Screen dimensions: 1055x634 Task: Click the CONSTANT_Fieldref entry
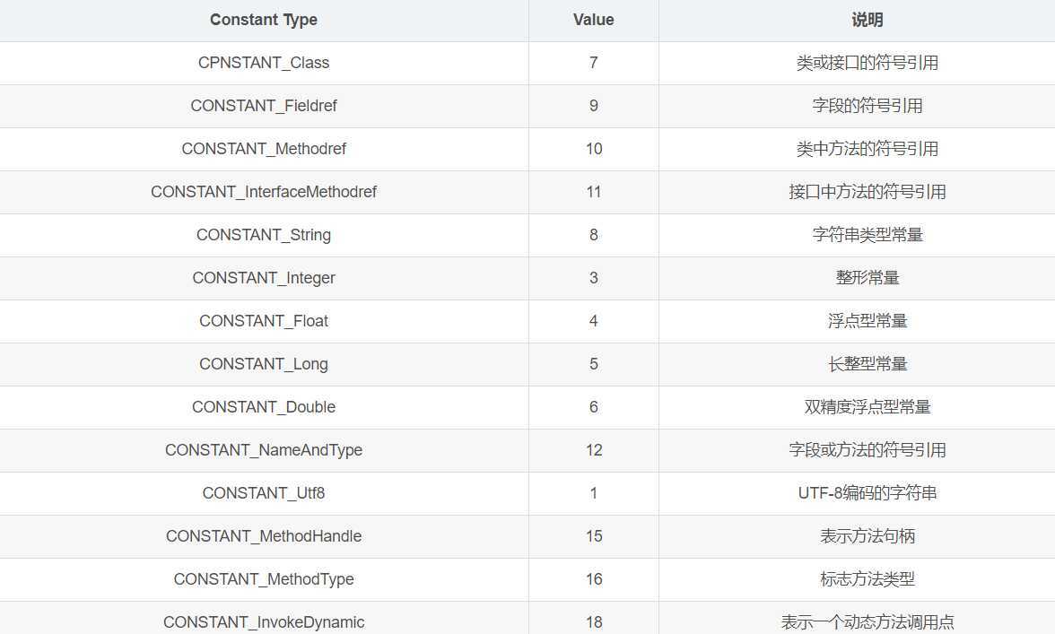point(264,106)
